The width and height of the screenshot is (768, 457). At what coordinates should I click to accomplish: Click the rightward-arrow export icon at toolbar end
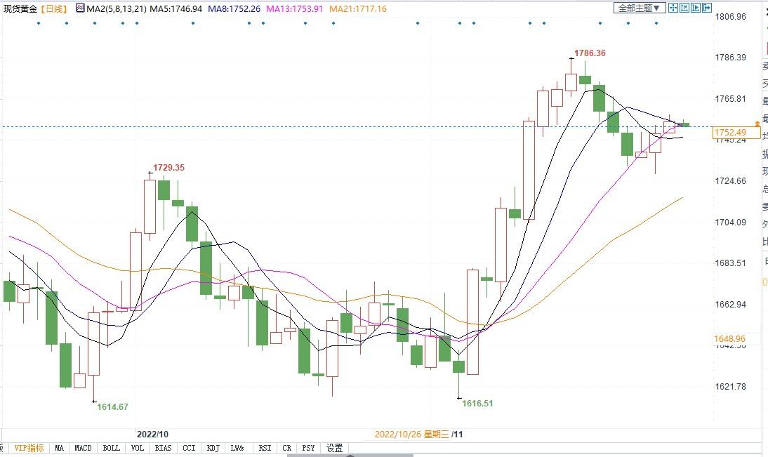[707, 8]
